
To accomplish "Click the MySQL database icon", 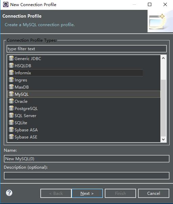I will 11,94.
